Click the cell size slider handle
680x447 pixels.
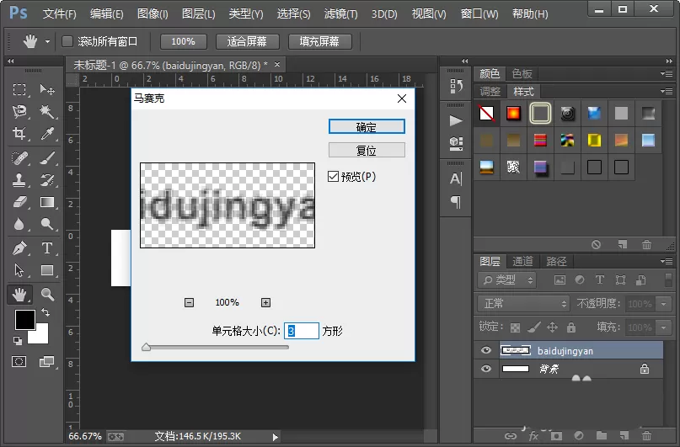pyautogui.click(x=146, y=347)
